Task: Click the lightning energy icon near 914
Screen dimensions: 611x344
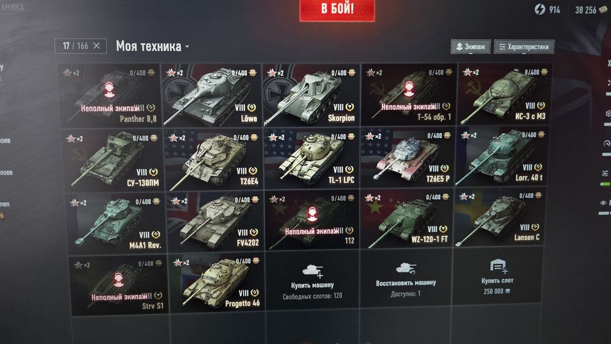Action: pyautogui.click(x=540, y=9)
